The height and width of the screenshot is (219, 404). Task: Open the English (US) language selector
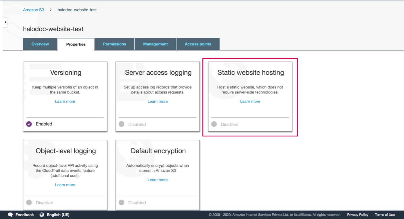point(58,215)
